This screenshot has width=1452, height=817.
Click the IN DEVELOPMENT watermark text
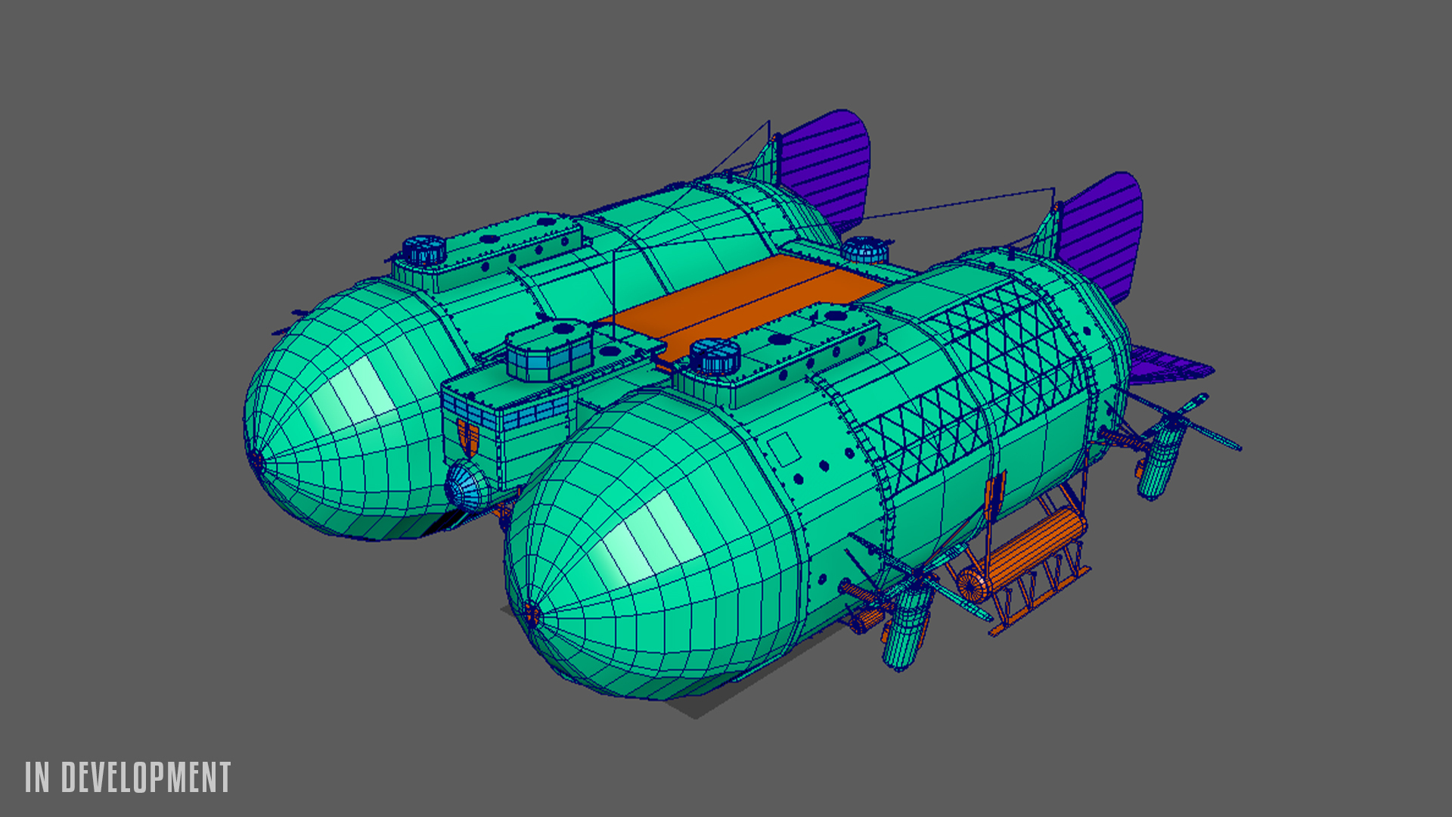128,778
